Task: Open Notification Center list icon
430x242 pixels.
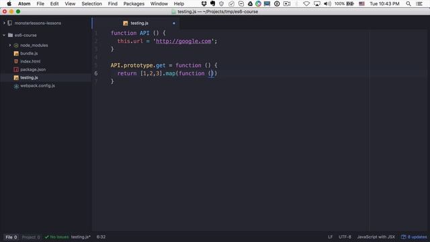Action: (x=419, y=3)
